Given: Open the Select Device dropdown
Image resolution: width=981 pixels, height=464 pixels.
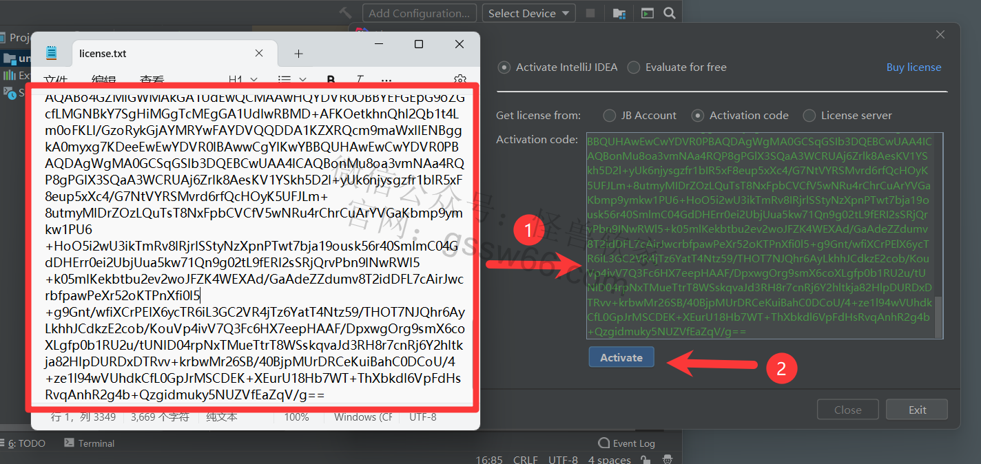Looking at the screenshot, I should coord(528,13).
